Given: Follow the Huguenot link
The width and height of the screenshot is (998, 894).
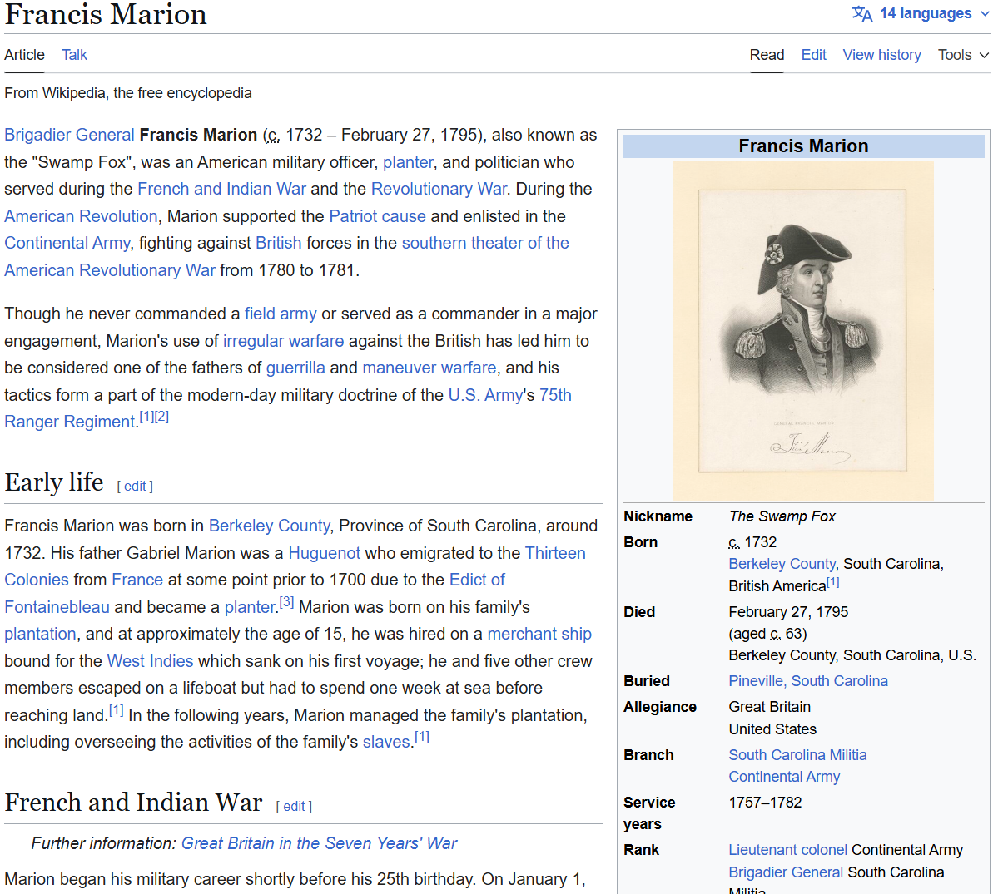Looking at the screenshot, I should click(x=324, y=554).
